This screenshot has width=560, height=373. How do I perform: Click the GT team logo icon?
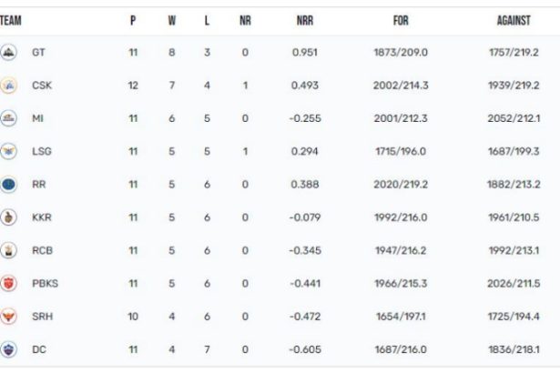[x=8, y=53]
